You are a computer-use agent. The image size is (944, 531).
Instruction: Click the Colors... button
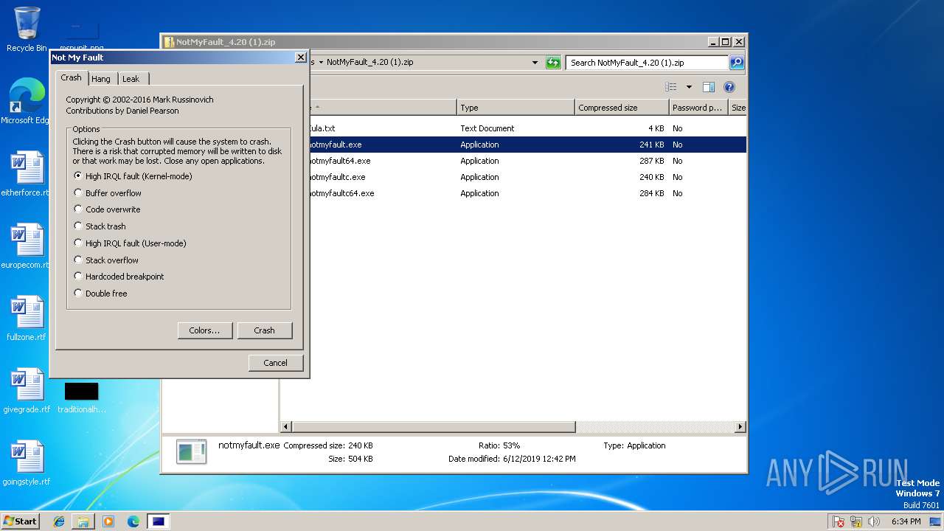tap(205, 330)
